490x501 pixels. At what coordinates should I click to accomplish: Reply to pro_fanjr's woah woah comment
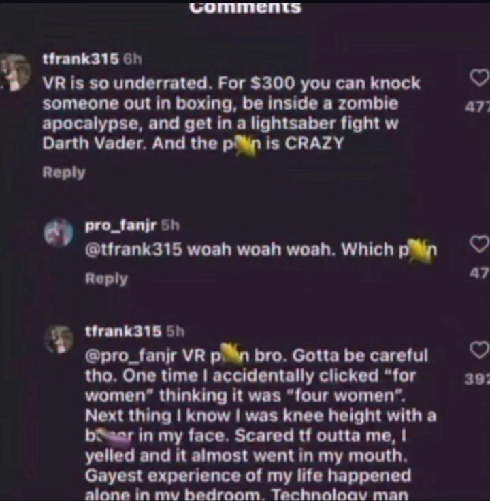click(x=106, y=279)
